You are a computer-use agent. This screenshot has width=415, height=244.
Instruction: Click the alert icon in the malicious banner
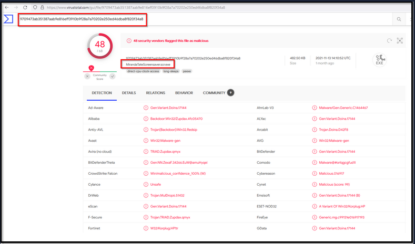(x=129, y=41)
